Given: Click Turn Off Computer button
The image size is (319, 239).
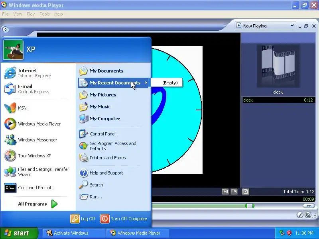Looking at the screenshot, I should point(124,219).
